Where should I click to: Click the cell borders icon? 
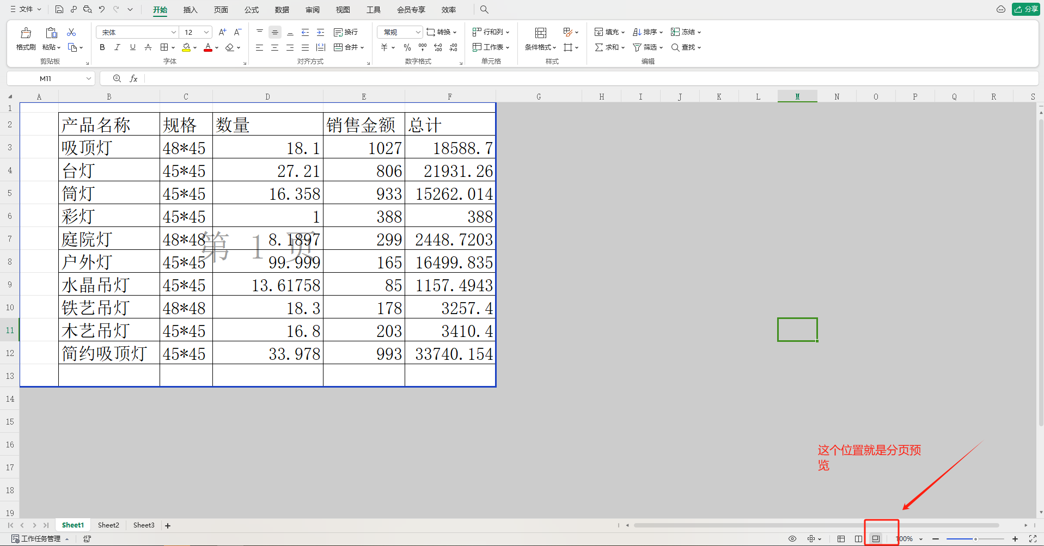click(164, 47)
